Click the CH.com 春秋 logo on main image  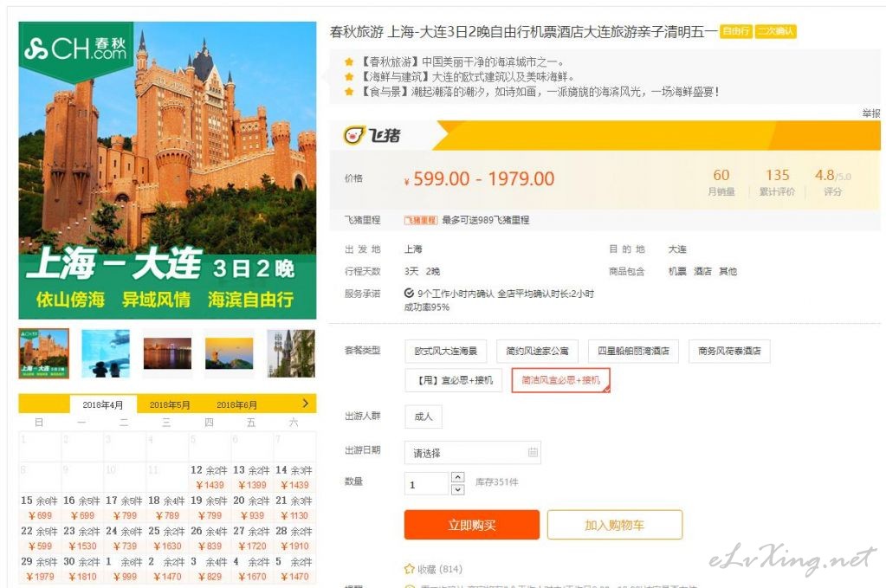point(75,48)
